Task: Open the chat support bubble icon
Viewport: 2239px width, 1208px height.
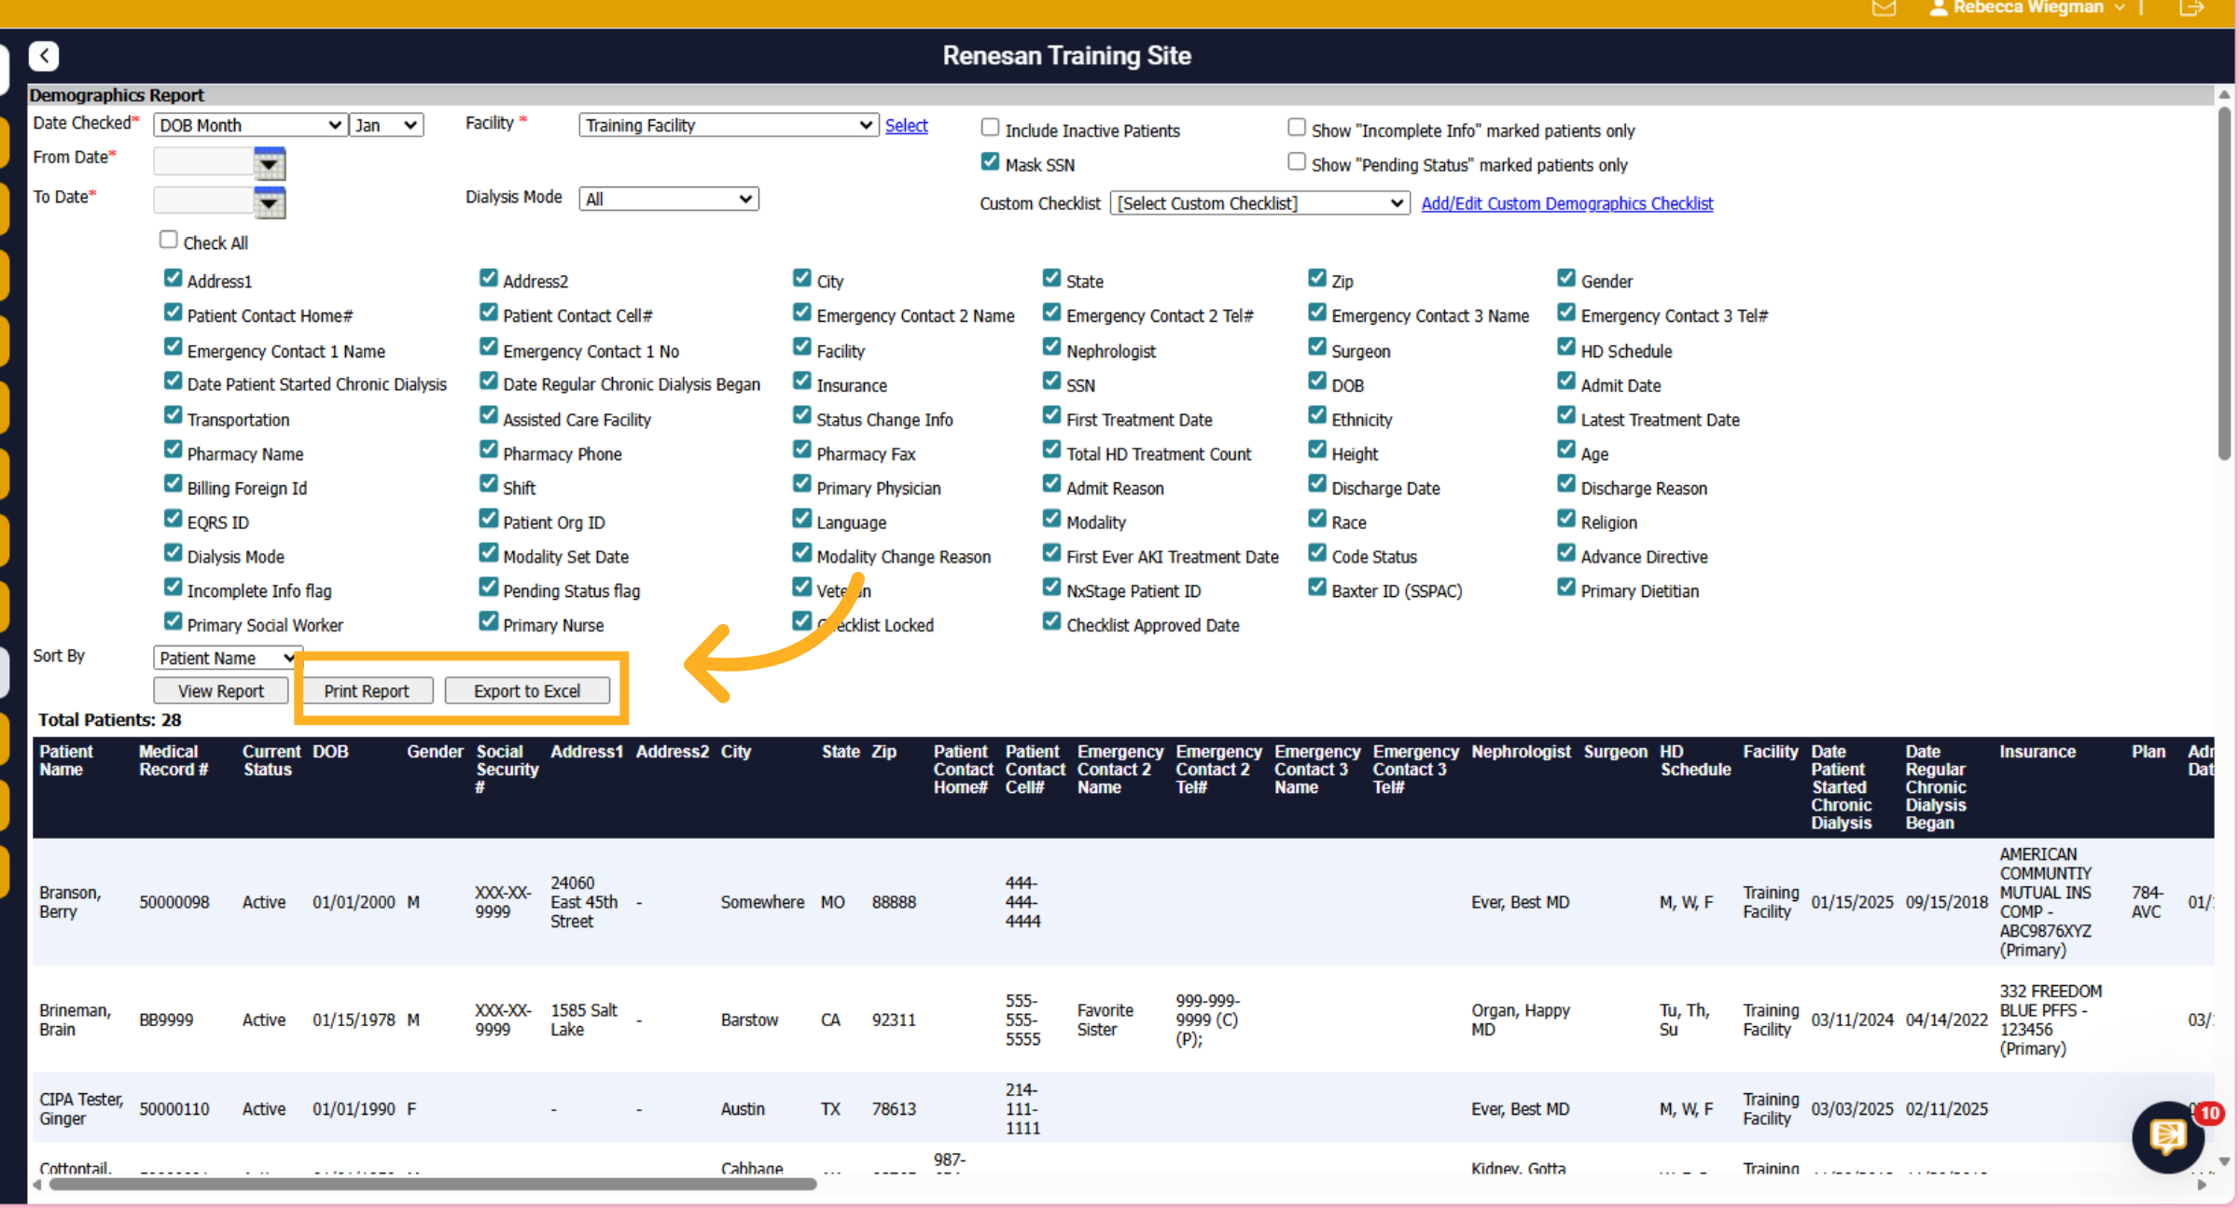Action: tap(2168, 1136)
